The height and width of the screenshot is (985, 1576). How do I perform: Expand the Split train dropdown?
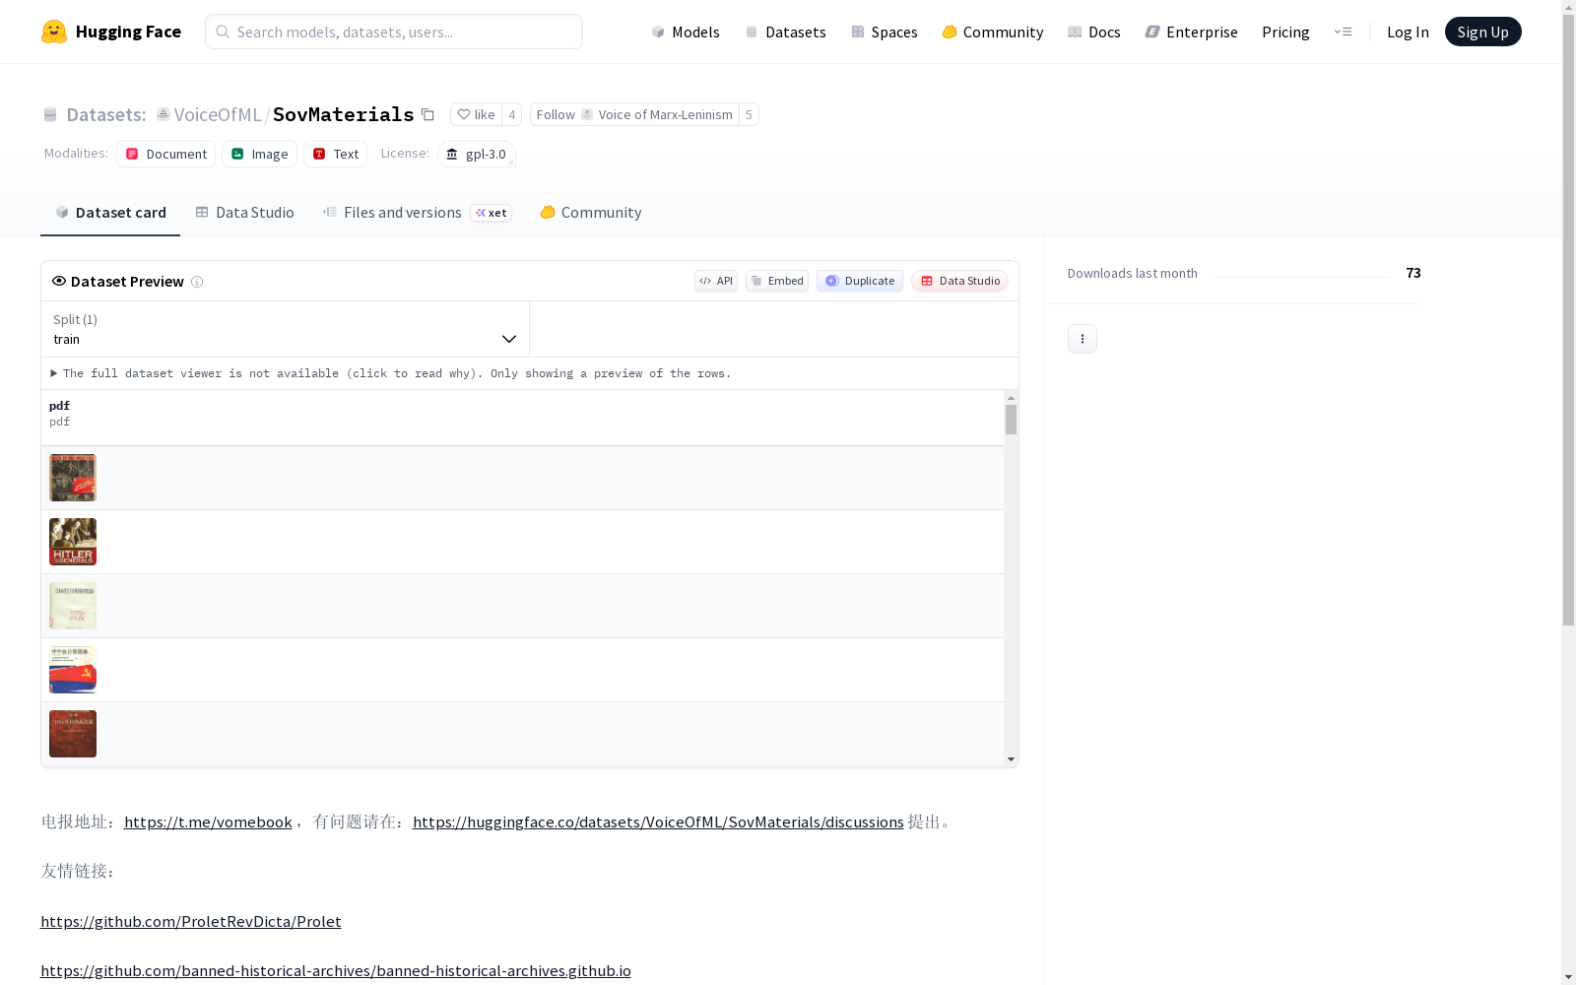click(286, 329)
